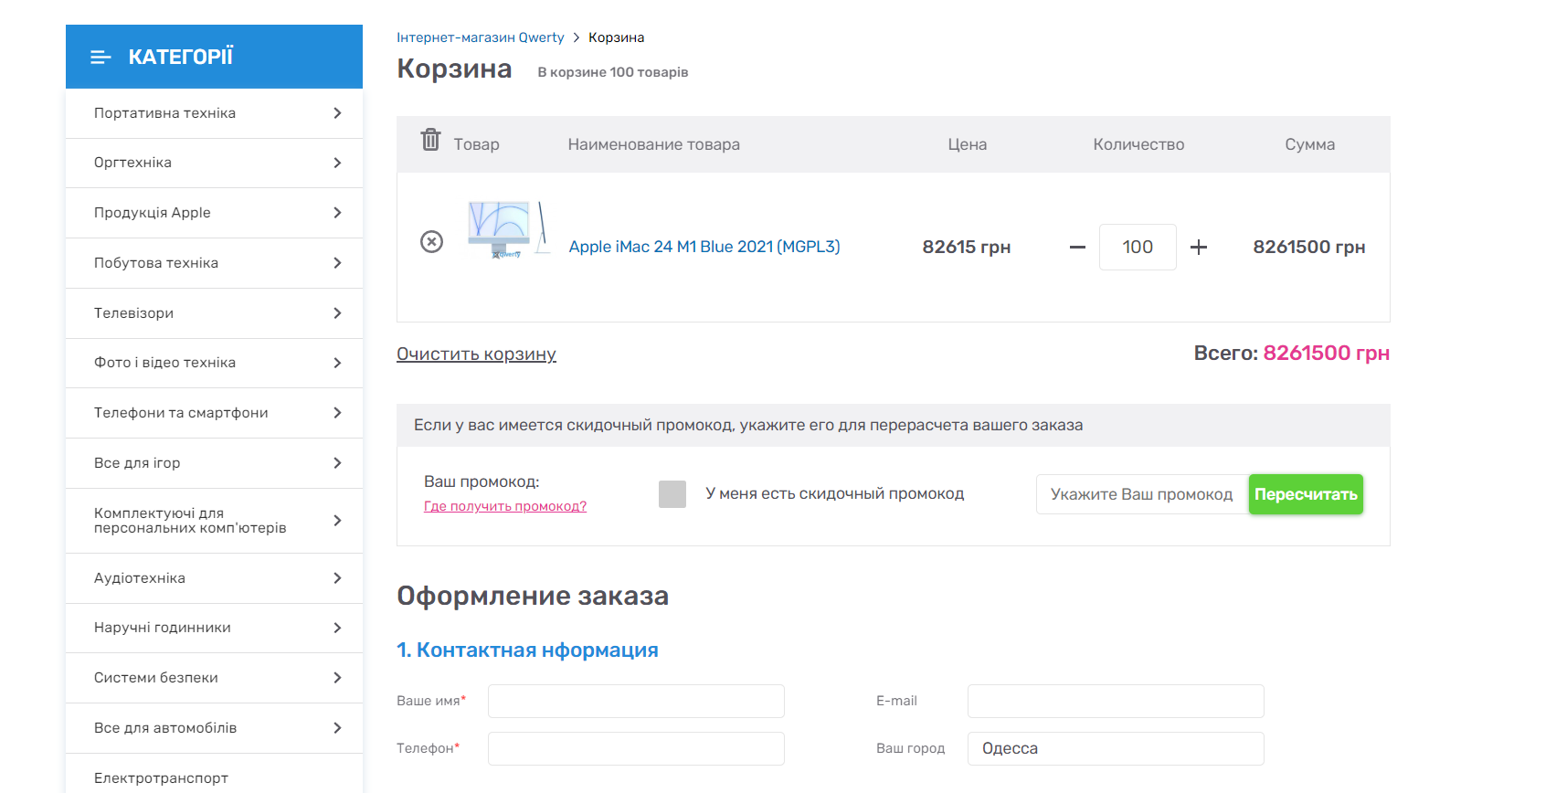Open the Портативна техніка category
Screen dimensions: 1556x793
tap(164, 113)
